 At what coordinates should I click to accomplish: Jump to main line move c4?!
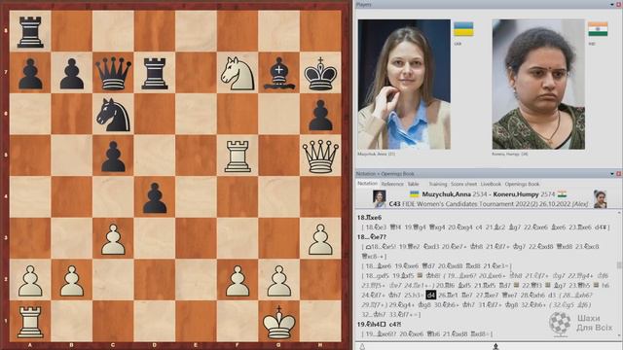[x=395, y=324]
